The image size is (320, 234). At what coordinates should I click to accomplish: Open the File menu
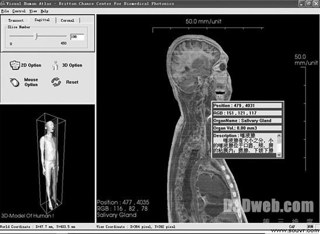(5, 11)
